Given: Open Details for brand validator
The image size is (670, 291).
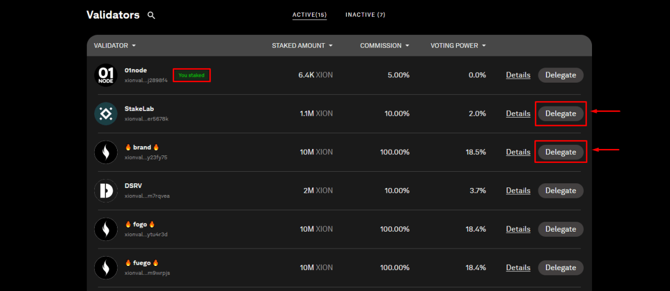Looking at the screenshot, I should coord(518,152).
